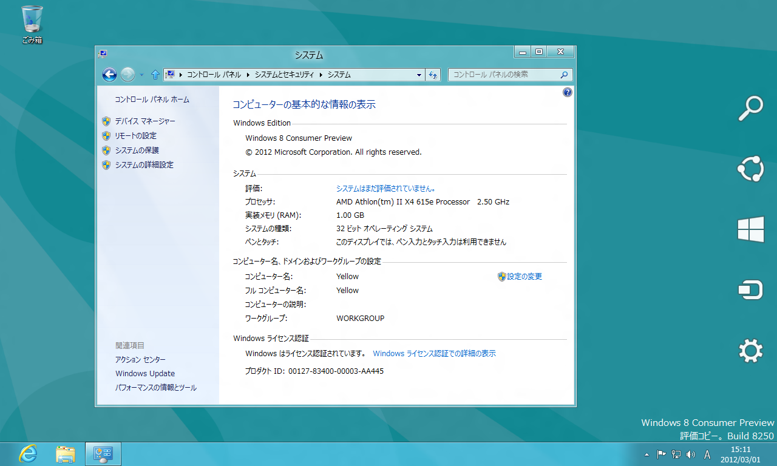This screenshot has width=777, height=466.
Task: Click the magnifier icon in the search box
Action: pos(564,75)
